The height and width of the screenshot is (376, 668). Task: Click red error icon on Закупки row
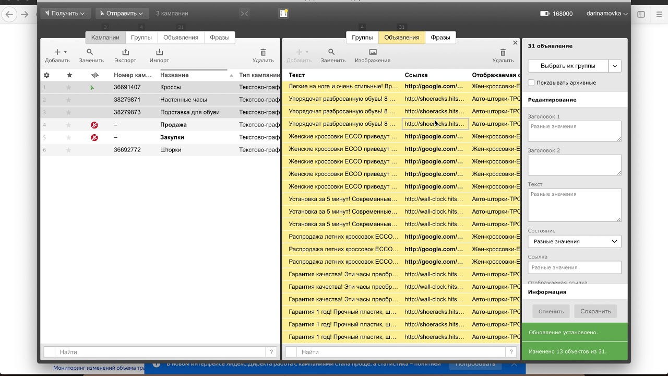(x=94, y=137)
